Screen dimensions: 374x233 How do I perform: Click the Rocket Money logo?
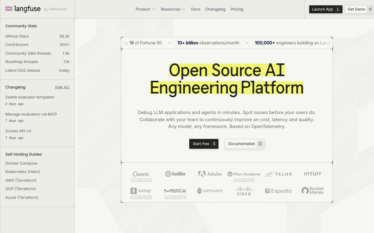point(313,191)
